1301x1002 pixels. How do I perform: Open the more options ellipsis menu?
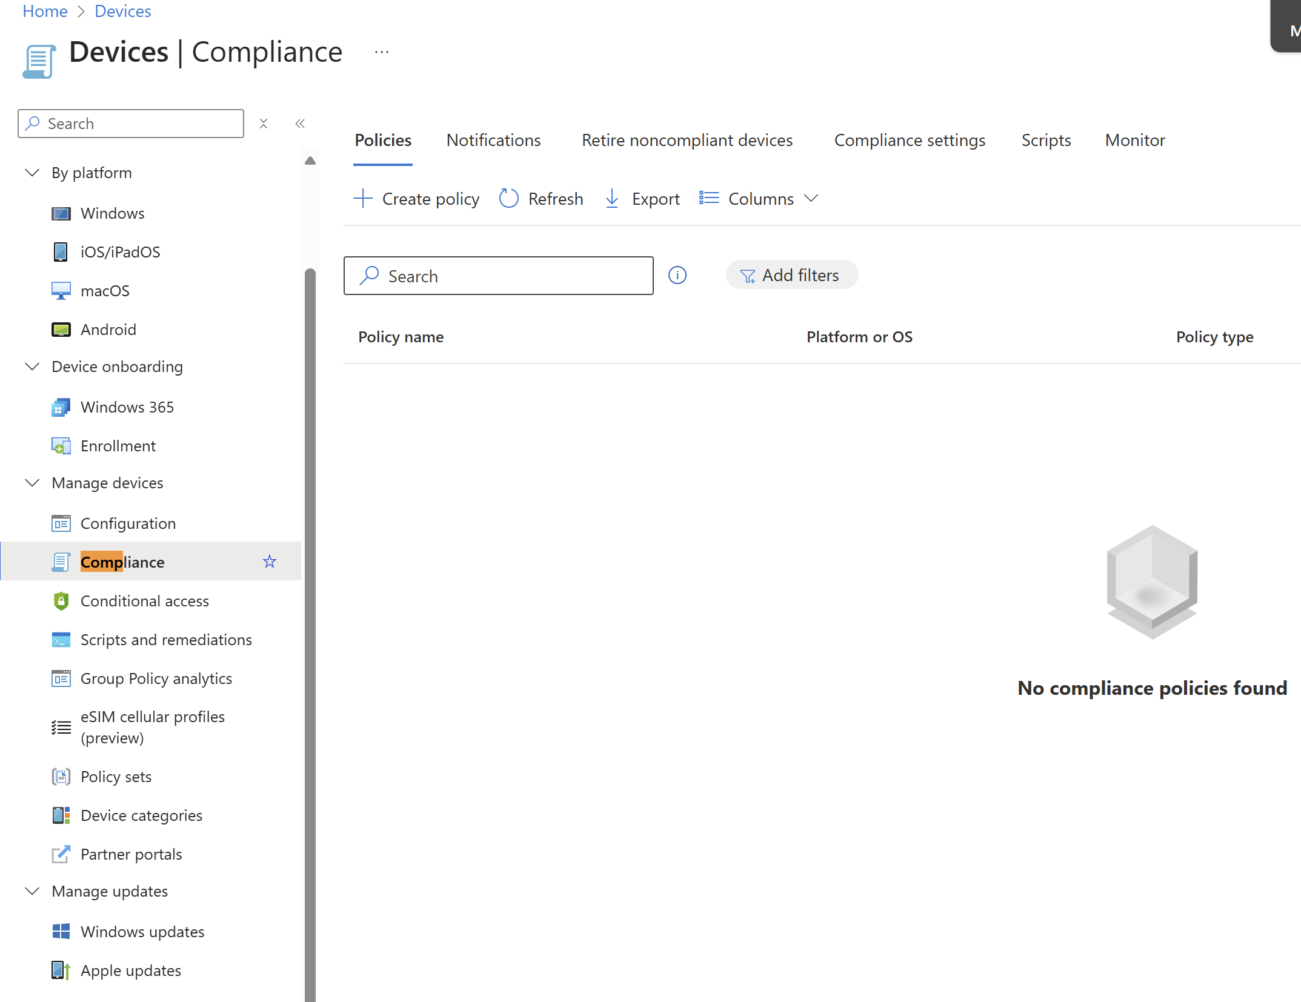coord(382,52)
